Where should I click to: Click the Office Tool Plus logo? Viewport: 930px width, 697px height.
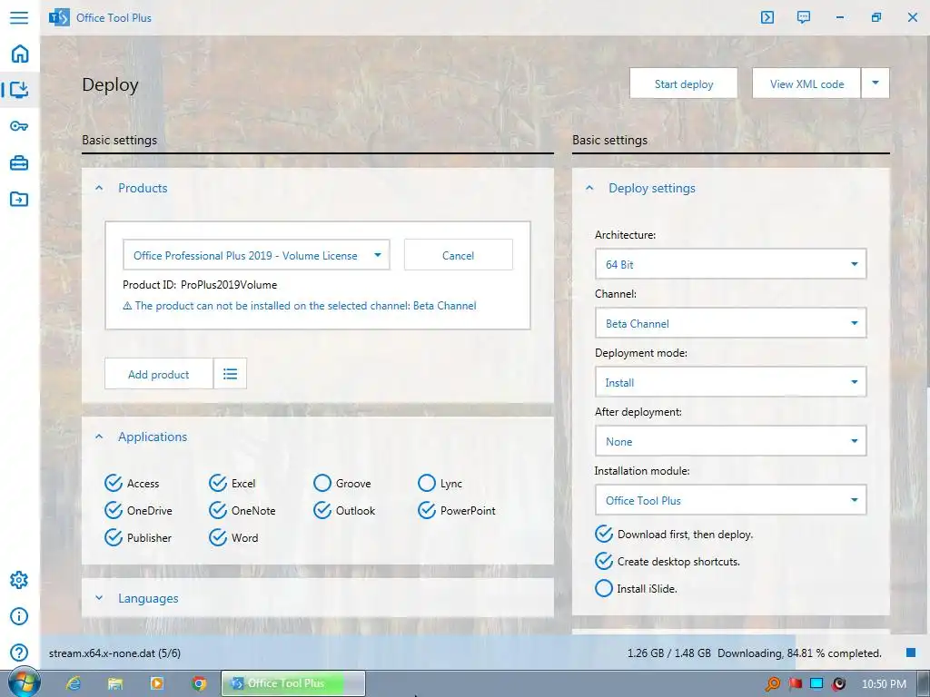tap(59, 18)
